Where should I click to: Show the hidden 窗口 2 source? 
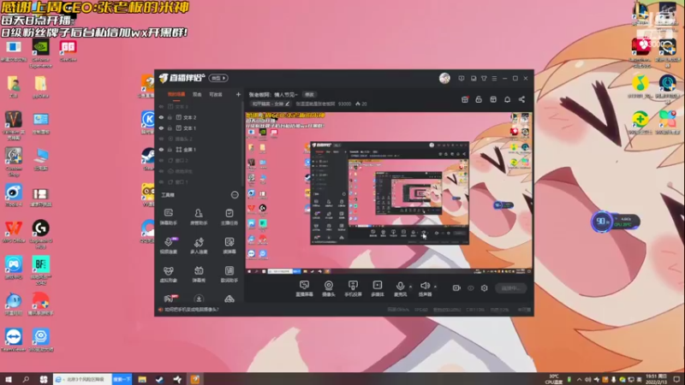(x=161, y=161)
